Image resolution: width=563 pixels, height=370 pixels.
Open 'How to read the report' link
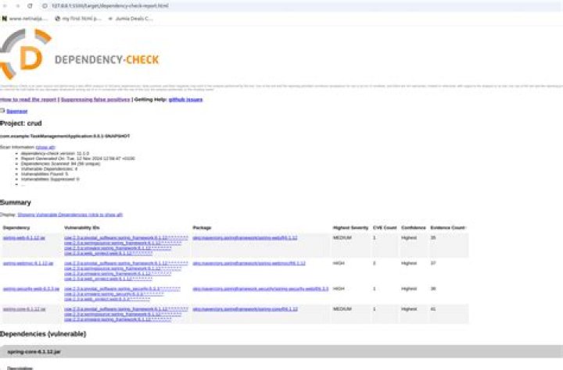click(27, 100)
